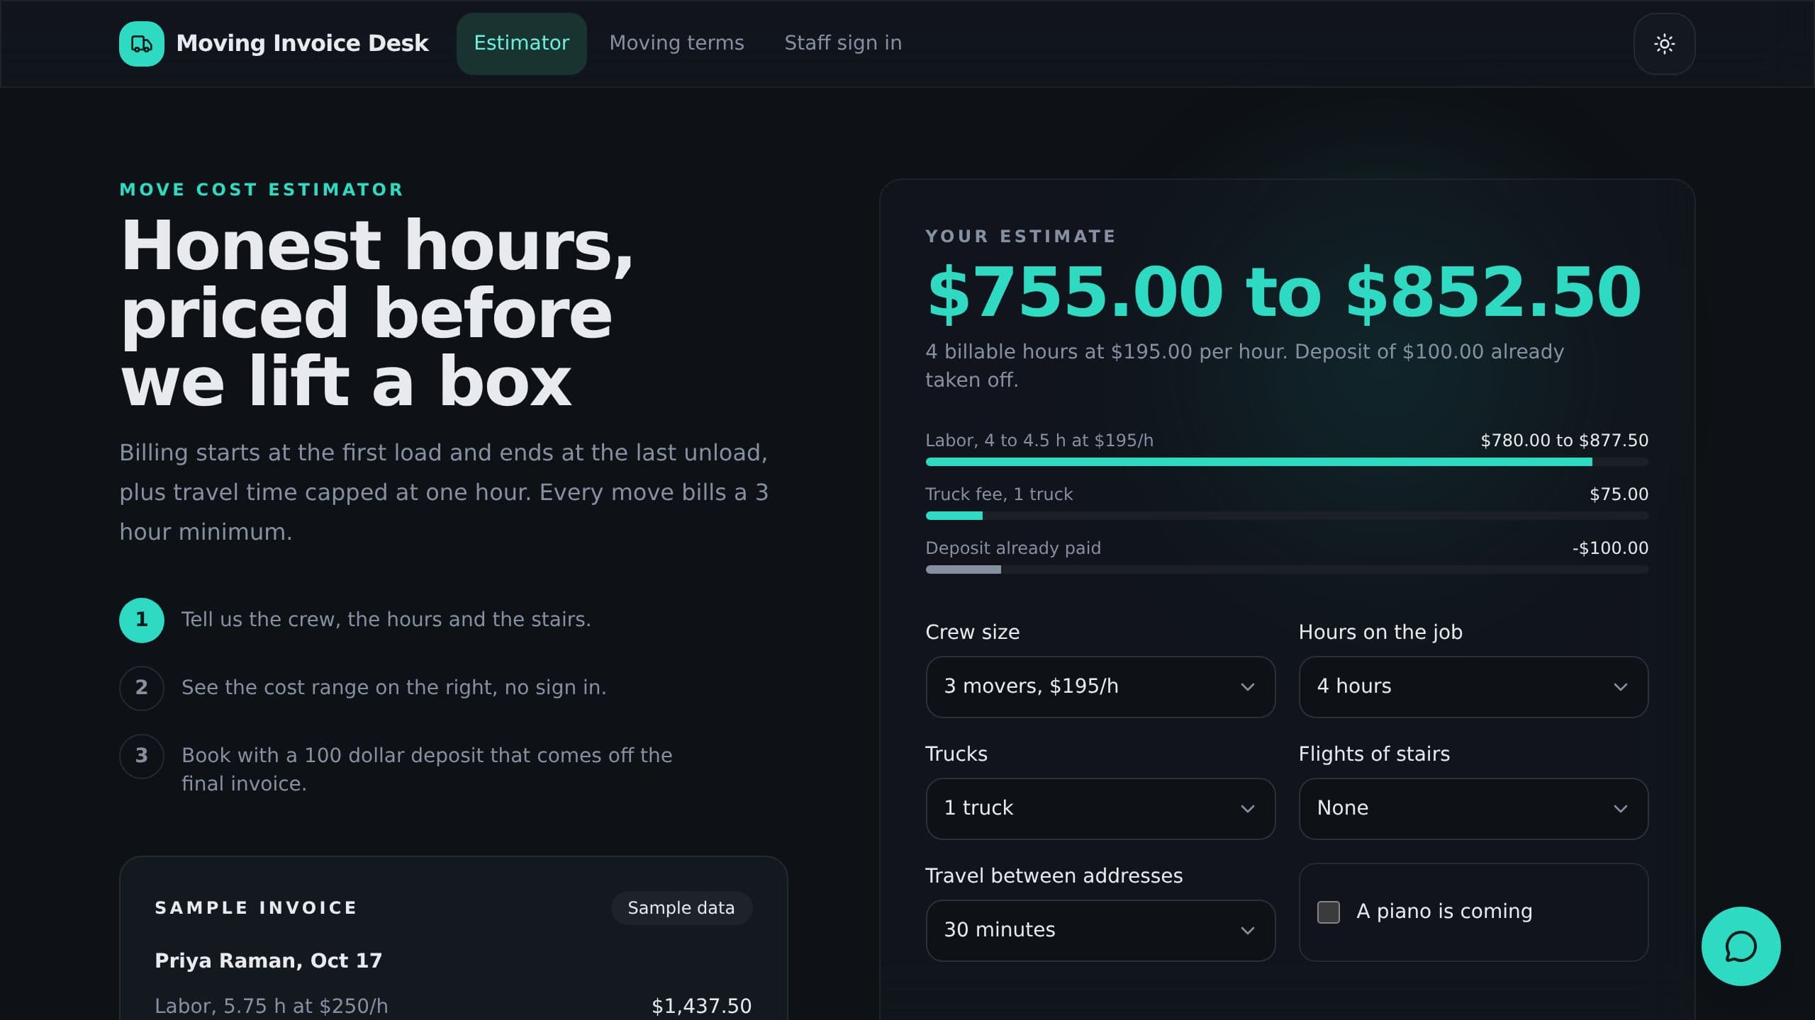Screen dimensions: 1815x1020
Task: Click the Crew size dropdown chevron
Action: click(x=1247, y=687)
